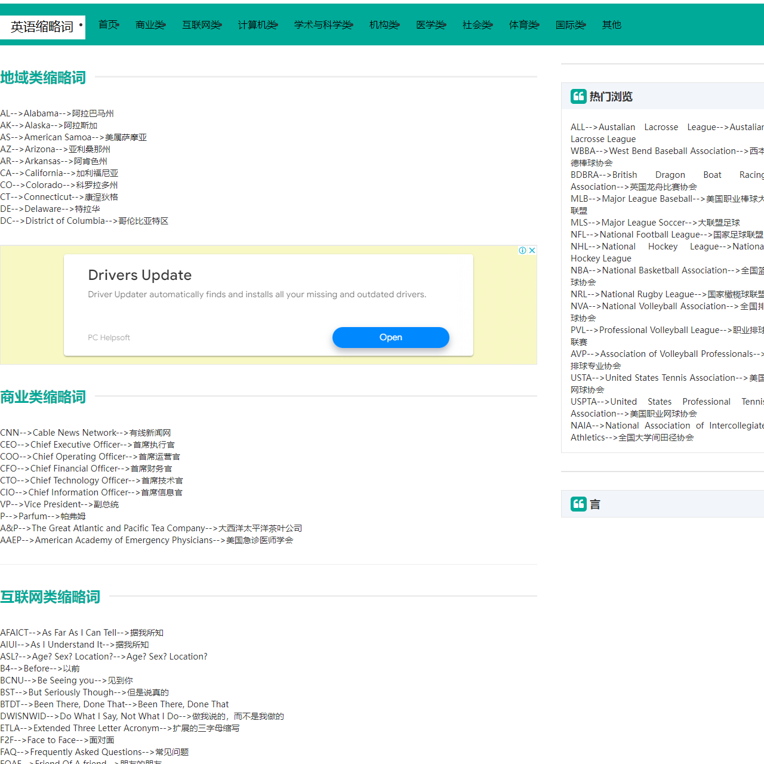The width and height of the screenshot is (764, 764).
Task: Open the CO-->Colorado entry
Action: [x=59, y=185]
